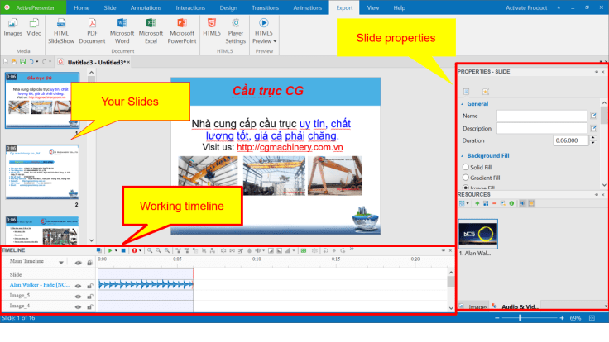Click the Save icon in quick toolbar

click(22, 62)
